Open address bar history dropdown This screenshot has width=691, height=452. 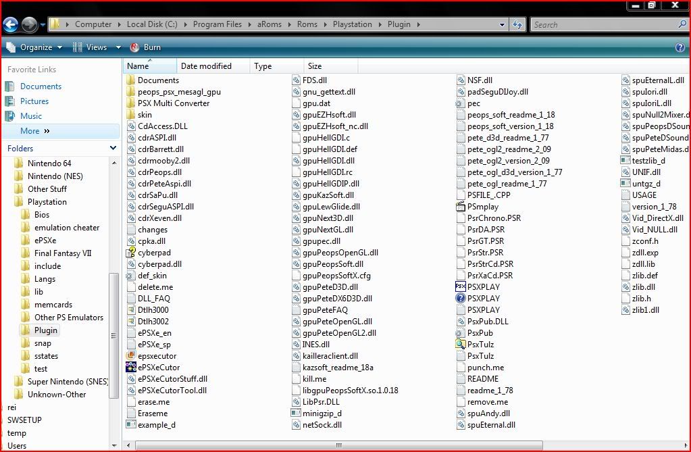click(x=502, y=24)
